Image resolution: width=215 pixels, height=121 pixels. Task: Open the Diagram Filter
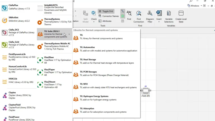click(x=150, y=17)
